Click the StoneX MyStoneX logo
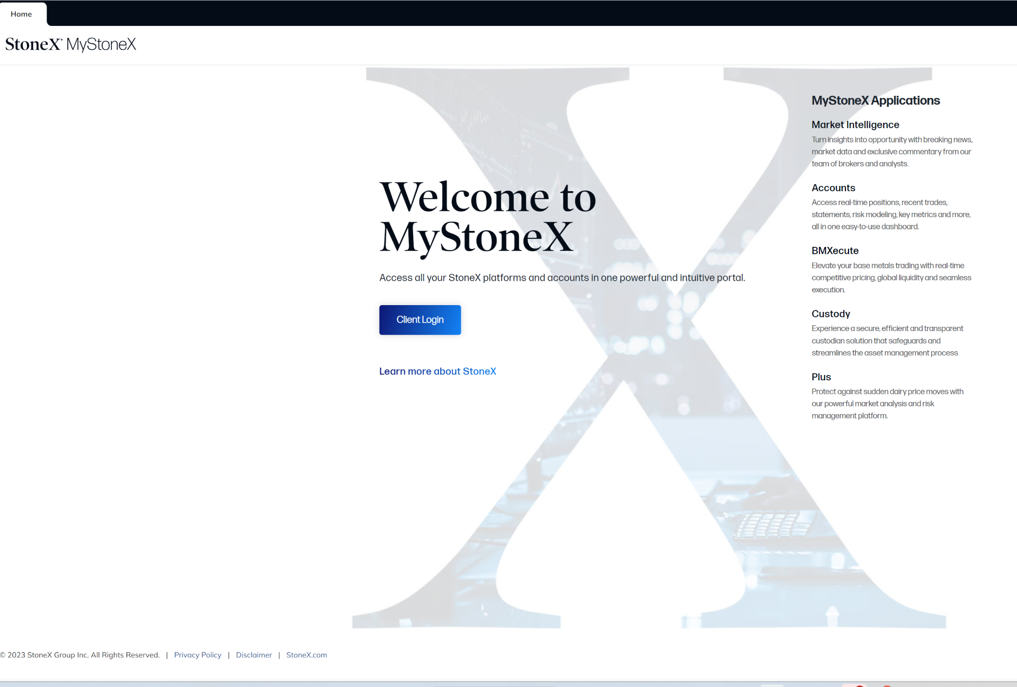1017x687 pixels. 70,44
